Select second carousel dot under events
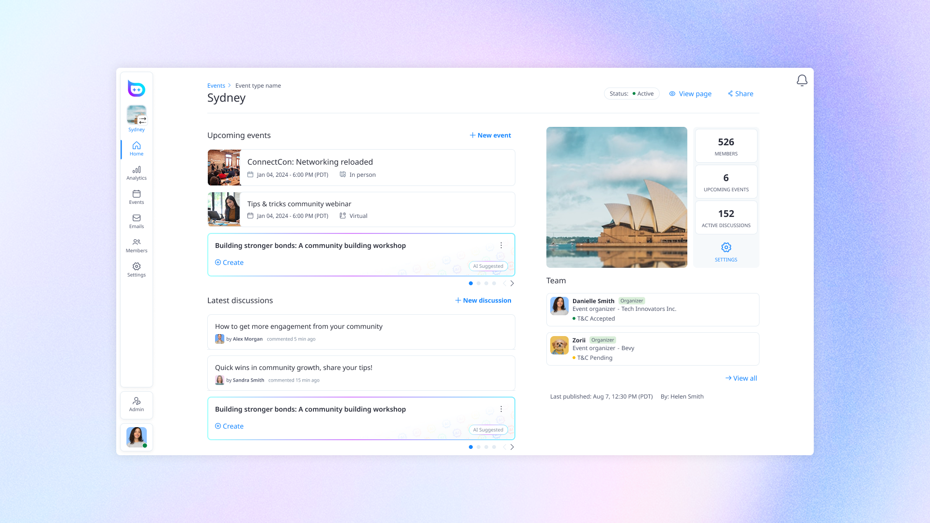 (479, 283)
